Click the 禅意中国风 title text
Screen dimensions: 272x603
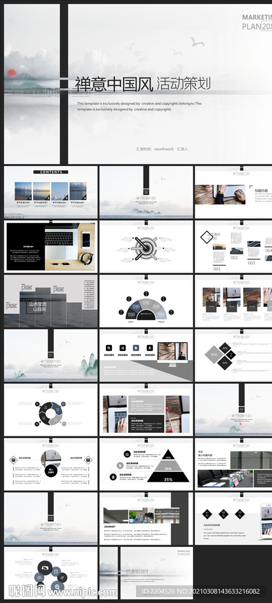tap(114, 84)
